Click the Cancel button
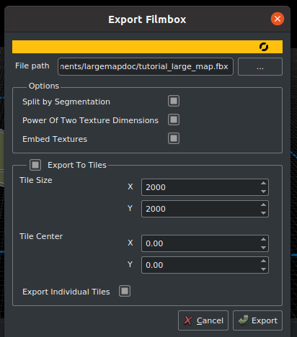 click(203, 320)
